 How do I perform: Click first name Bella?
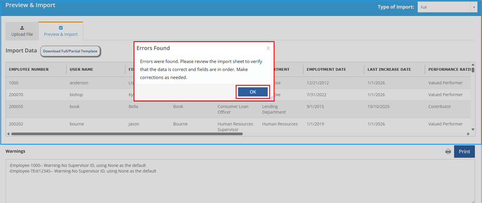point(133,106)
